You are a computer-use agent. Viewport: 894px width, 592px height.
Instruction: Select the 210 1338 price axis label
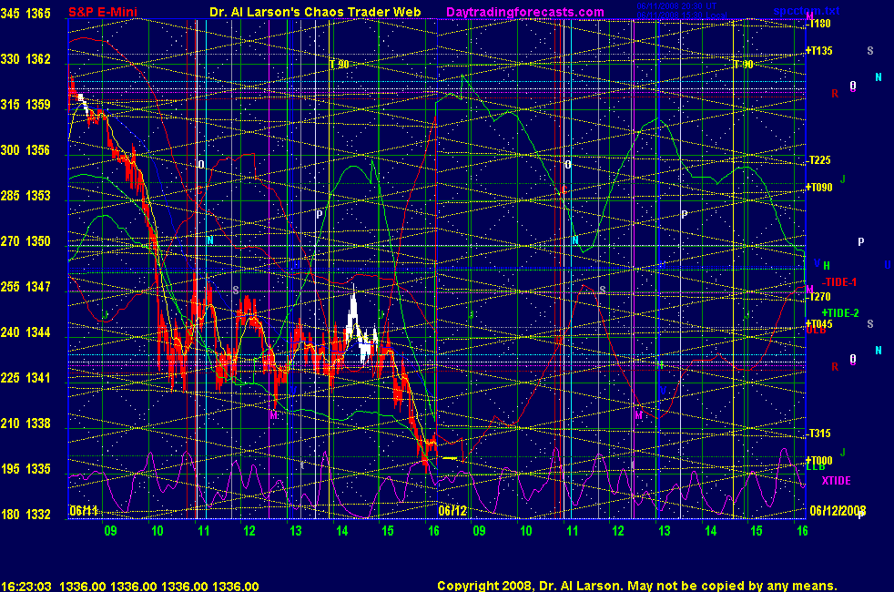click(x=25, y=424)
